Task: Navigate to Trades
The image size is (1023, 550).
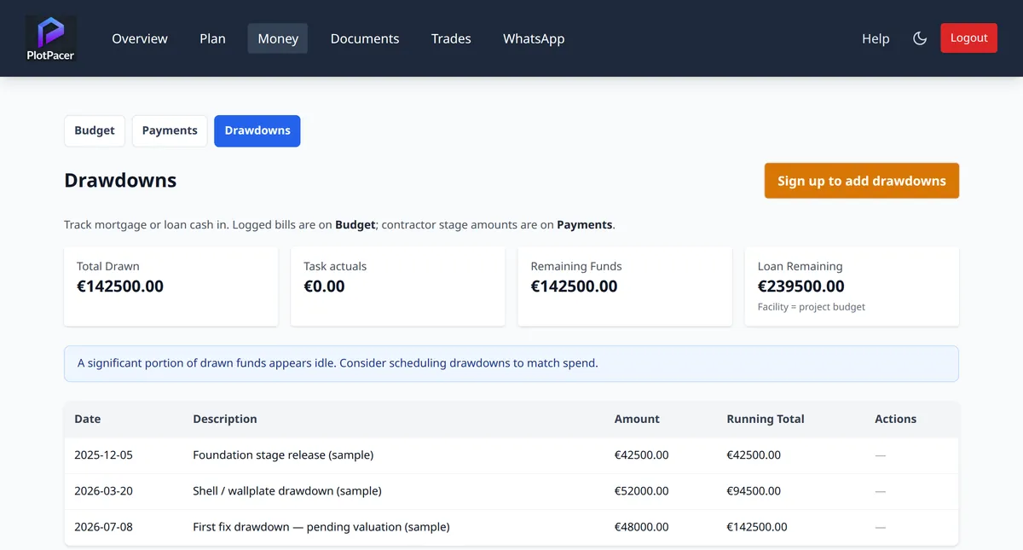Action: 451,38
